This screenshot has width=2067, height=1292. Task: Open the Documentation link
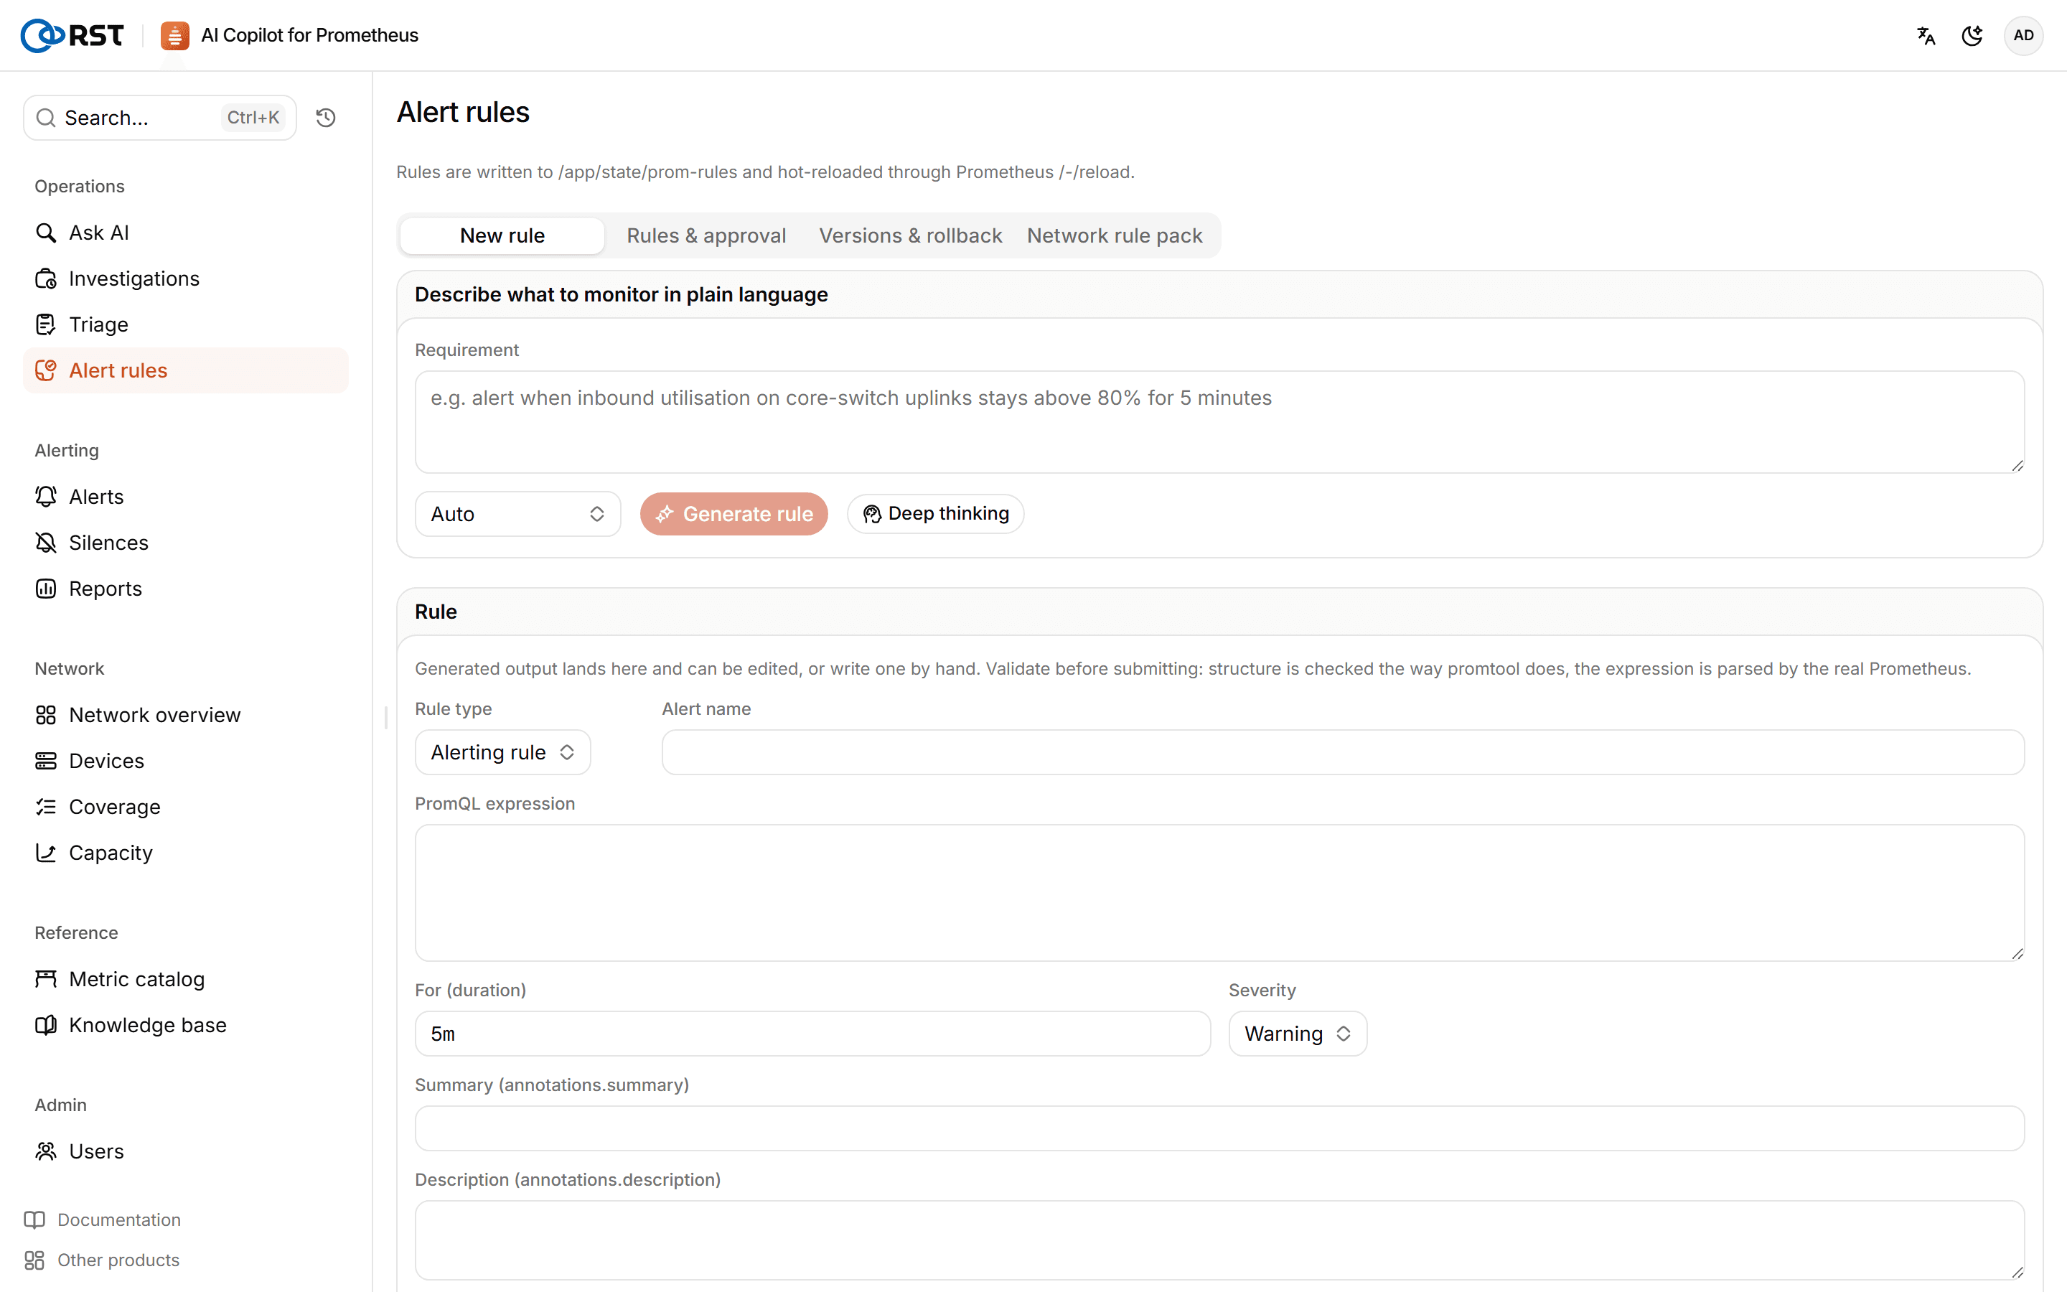pyautogui.click(x=118, y=1220)
